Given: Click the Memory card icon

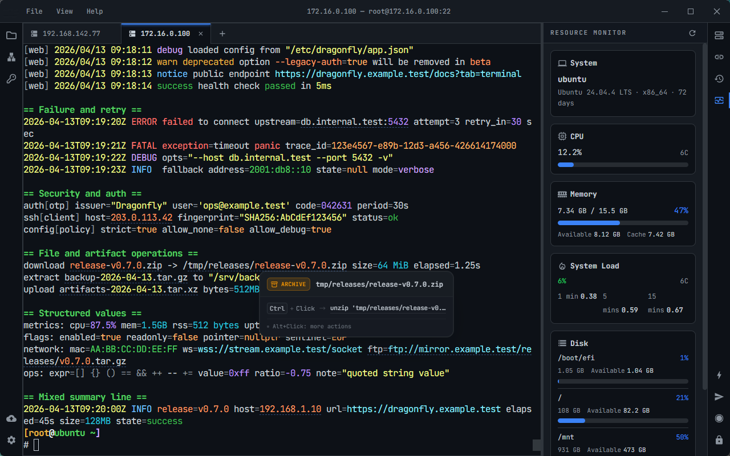Looking at the screenshot, I should tap(562, 194).
